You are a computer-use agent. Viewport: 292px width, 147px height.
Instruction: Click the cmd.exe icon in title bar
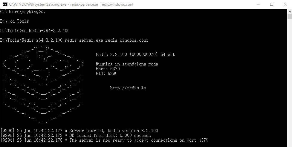pos(5,4)
